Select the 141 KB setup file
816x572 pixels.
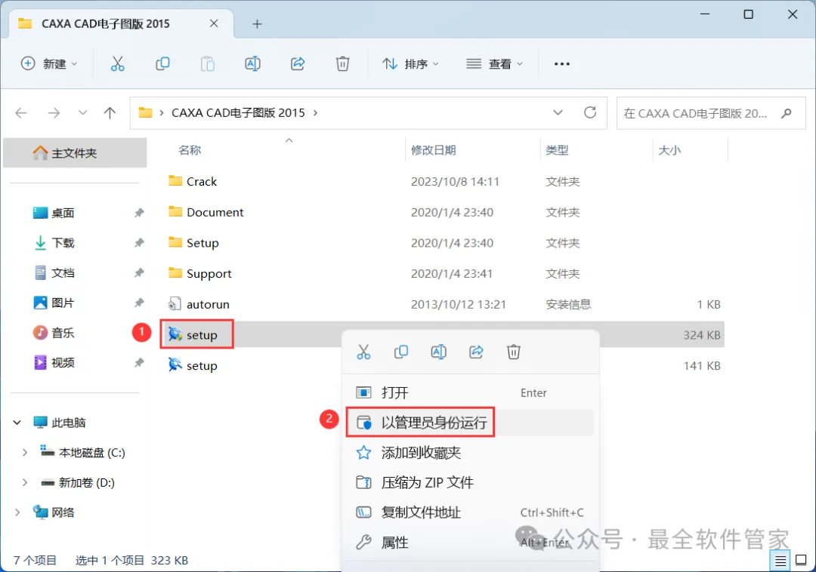[x=202, y=365]
